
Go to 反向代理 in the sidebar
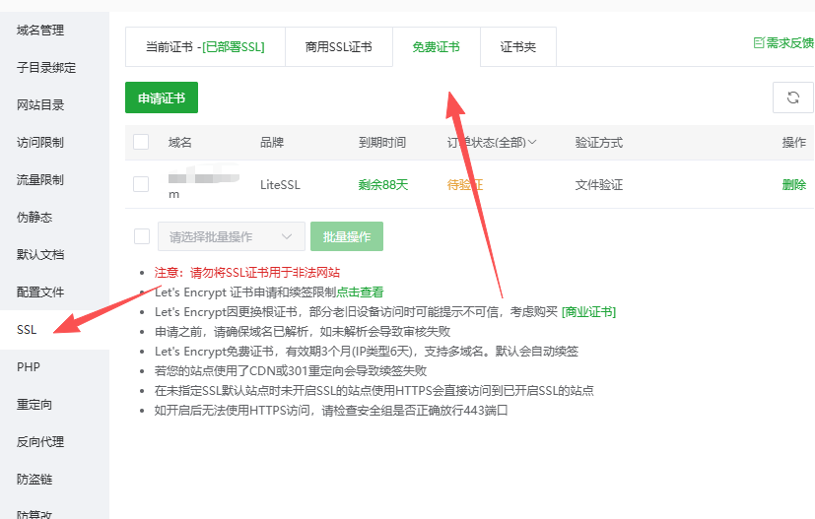tap(40, 442)
